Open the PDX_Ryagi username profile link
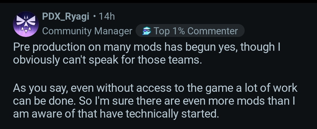Viewport: 317px width, 129px height. pyautogui.click(x=66, y=17)
